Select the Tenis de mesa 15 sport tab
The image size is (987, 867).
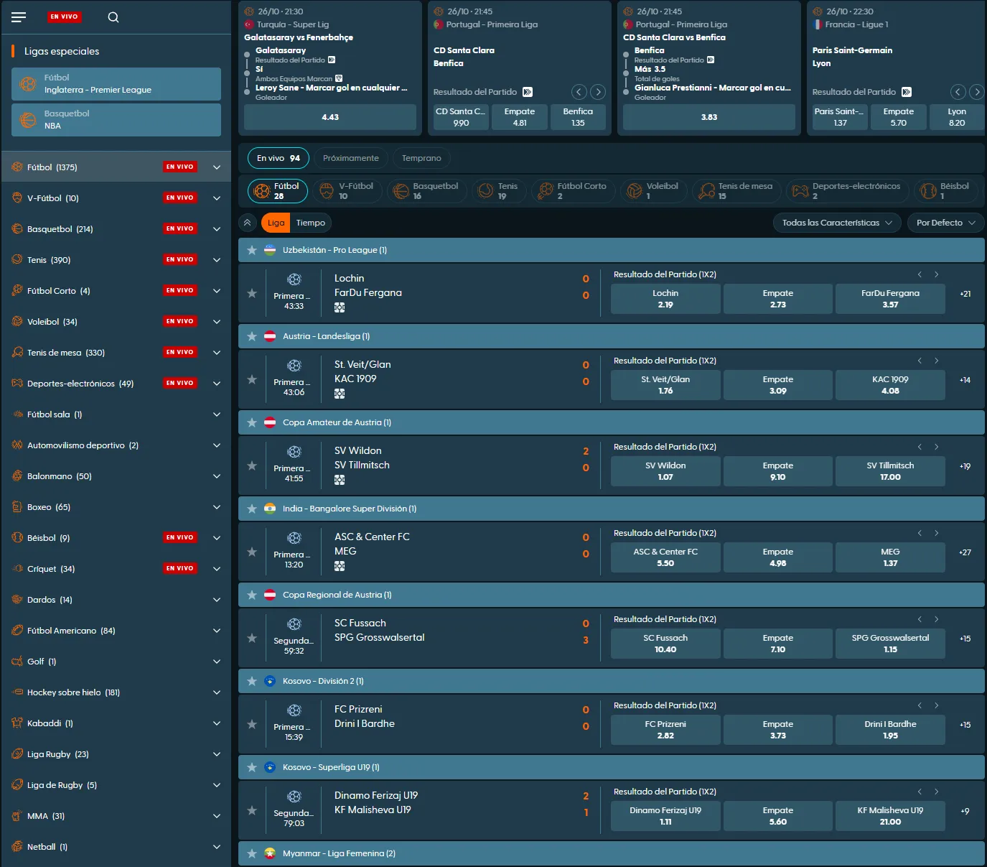(x=736, y=190)
